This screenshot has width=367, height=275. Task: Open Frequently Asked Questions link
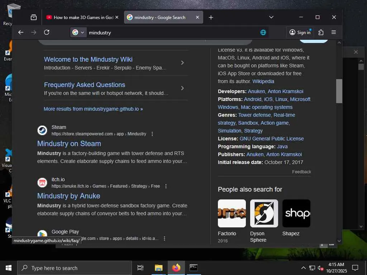pyautogui.click(x=85, y=85)
